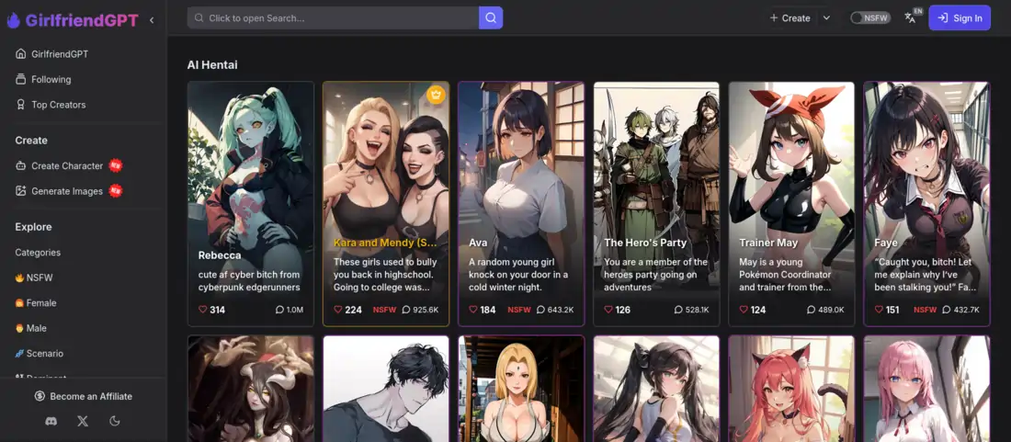
Task: Open the Trainer May card title
Action: [x=768, y=243]
